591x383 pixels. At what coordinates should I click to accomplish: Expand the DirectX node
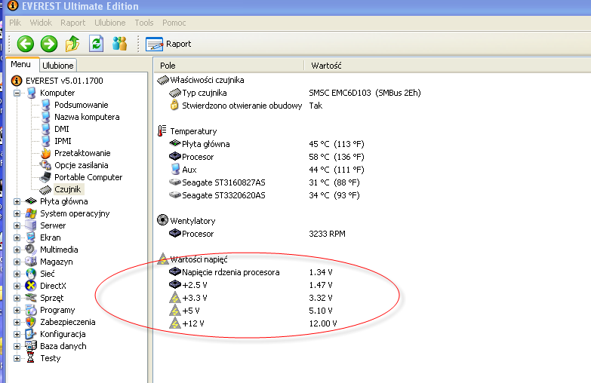click(17, 286)
